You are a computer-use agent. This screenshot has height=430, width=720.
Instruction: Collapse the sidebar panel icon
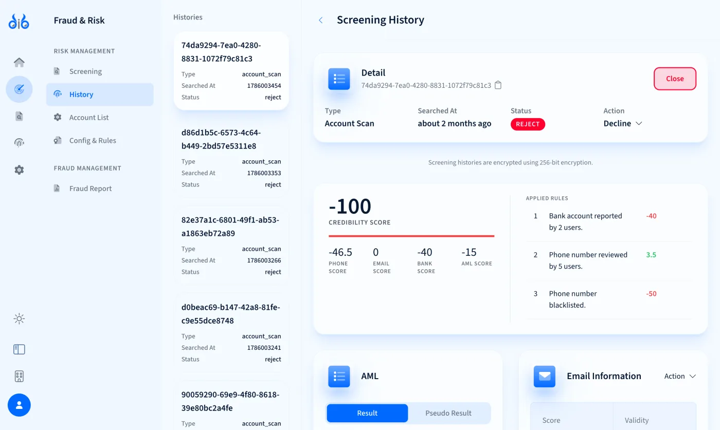click(x=19, y=349)
